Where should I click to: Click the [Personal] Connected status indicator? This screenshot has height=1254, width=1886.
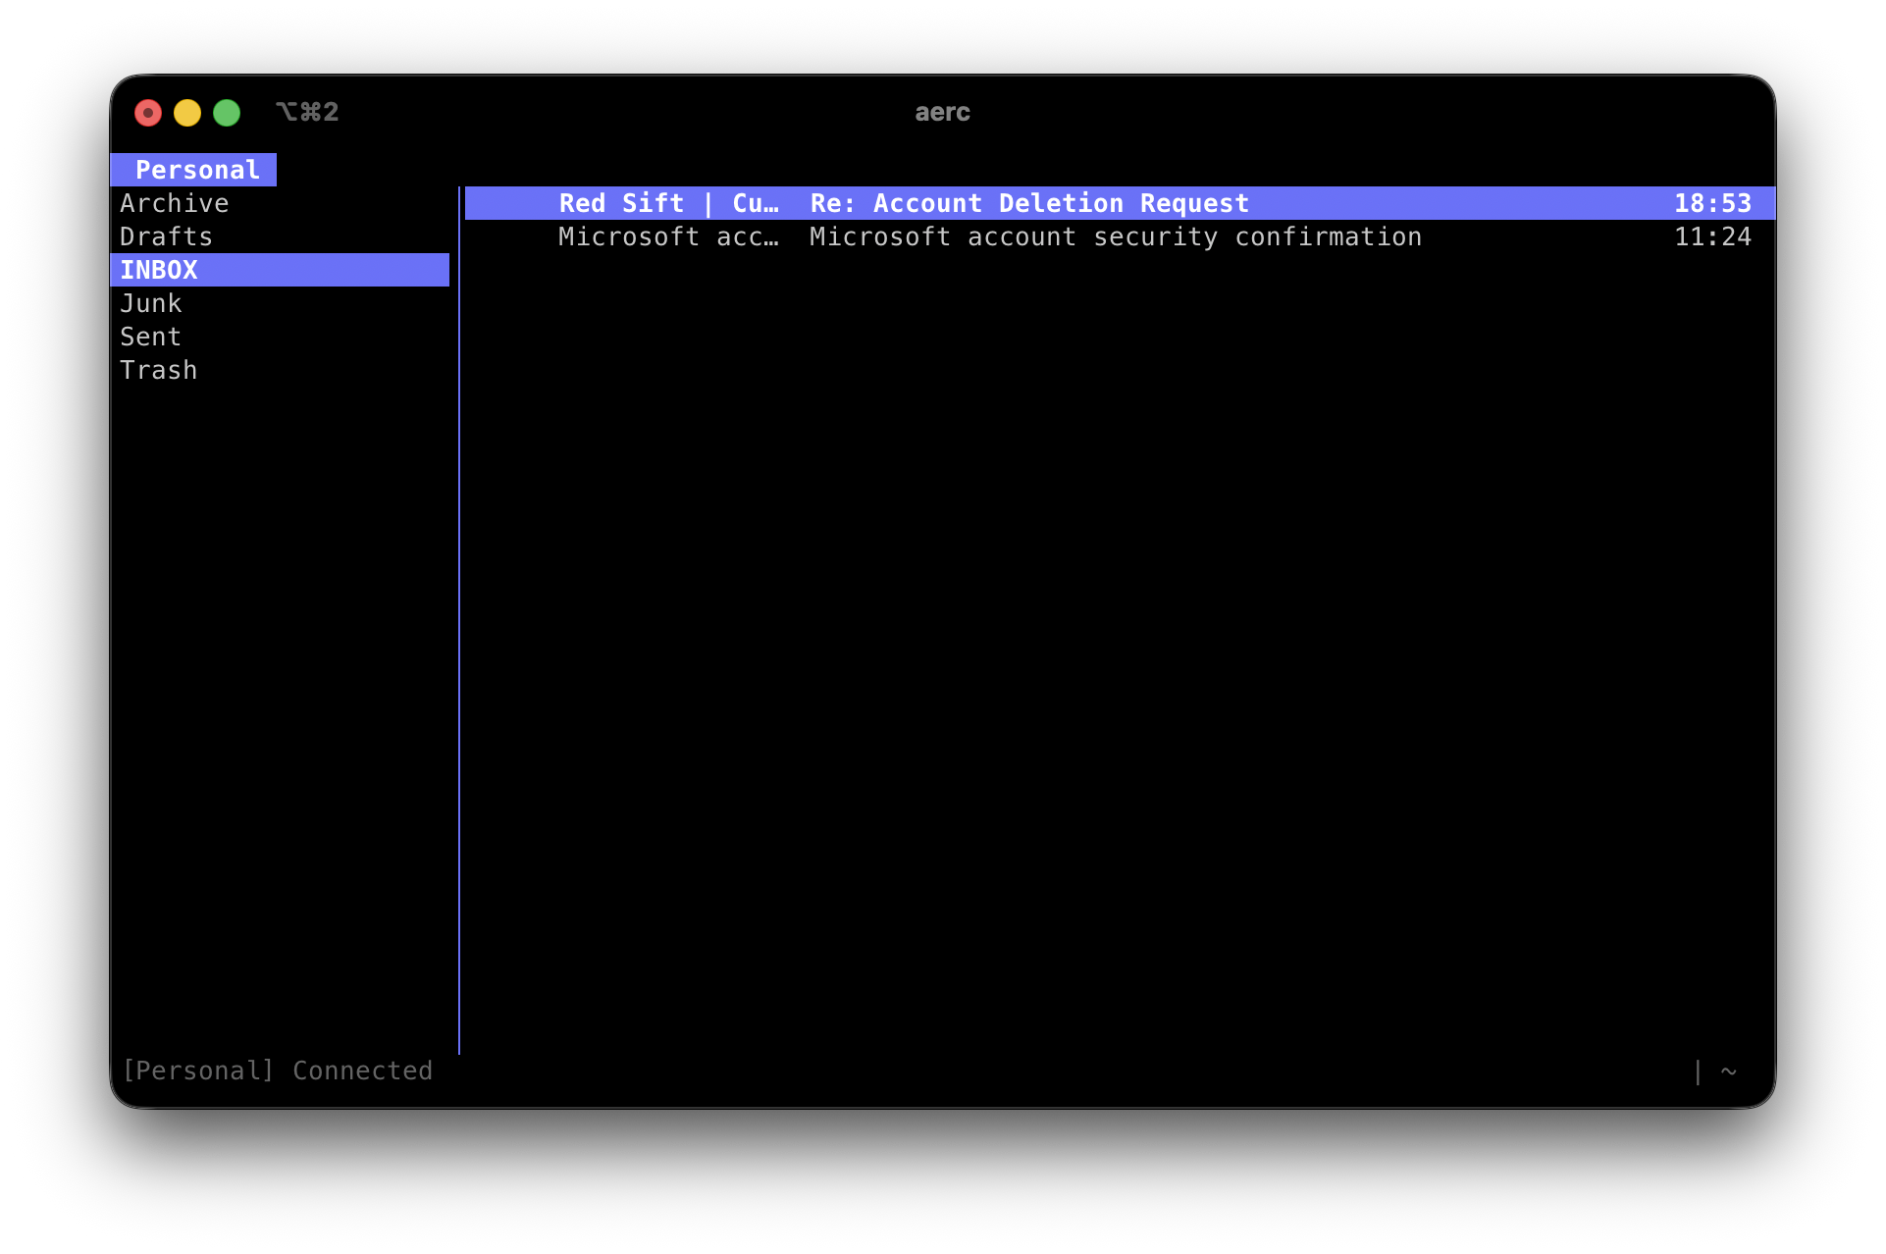278,1071
